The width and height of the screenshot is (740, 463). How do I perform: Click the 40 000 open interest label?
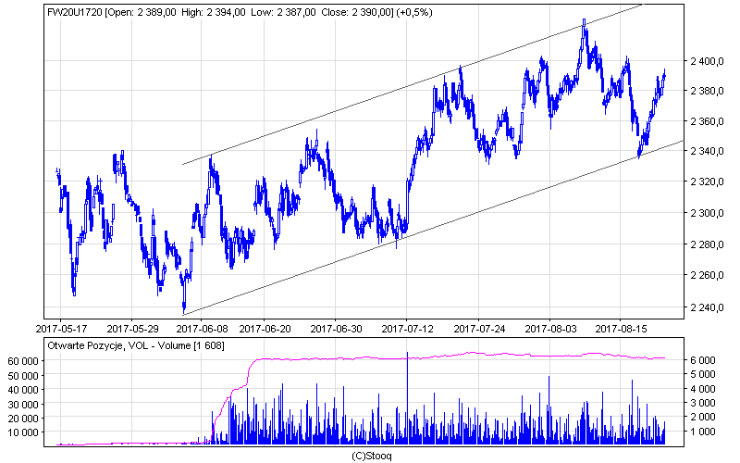(x=23, y=390)
